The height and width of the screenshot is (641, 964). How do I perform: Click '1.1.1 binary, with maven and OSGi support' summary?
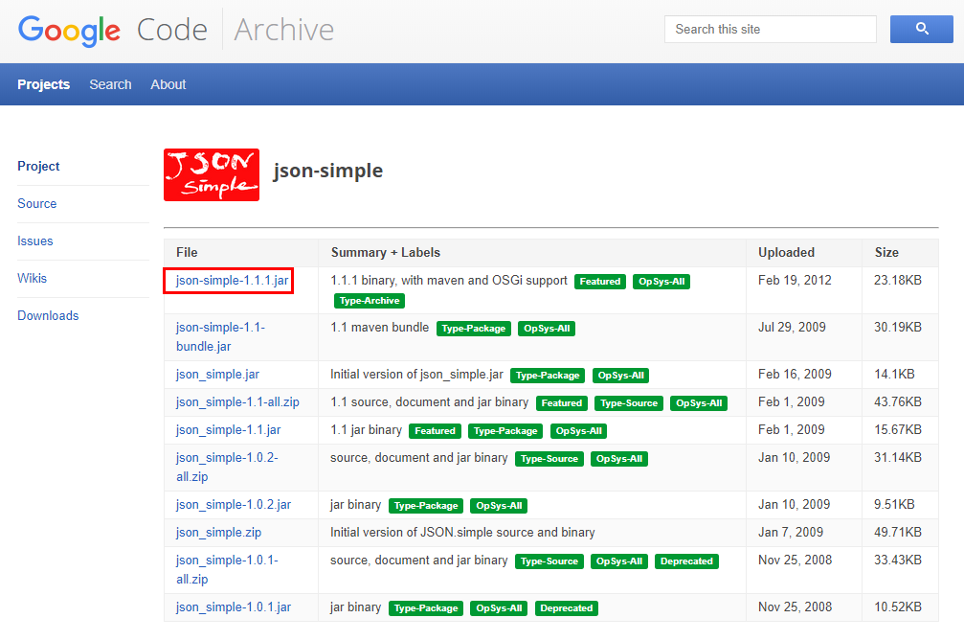click(449, 280)
